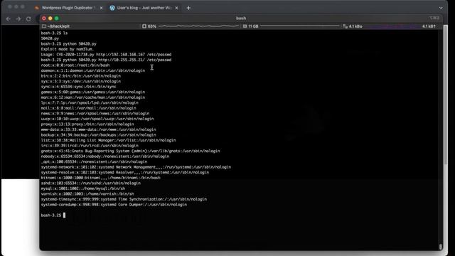Click the network icon in status bar
This screenshot has height=256, width=455.
(x=345, y=26)
